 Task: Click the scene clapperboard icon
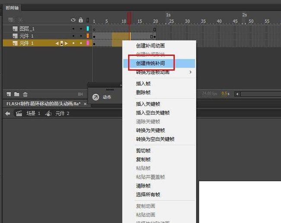19,113
